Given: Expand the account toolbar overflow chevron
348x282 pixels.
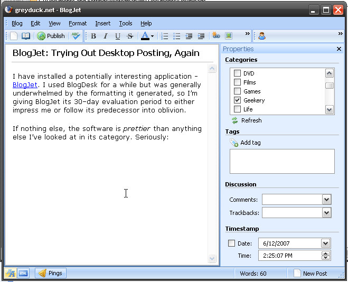Looking at the screenshot, I should [340, 34].
